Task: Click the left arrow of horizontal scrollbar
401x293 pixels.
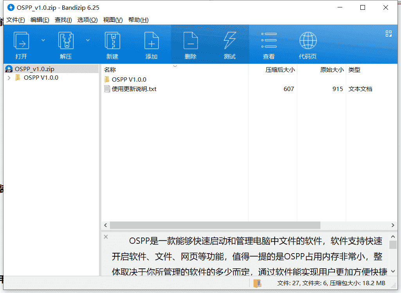Action: pyautogui.click(x=106, y=225)
